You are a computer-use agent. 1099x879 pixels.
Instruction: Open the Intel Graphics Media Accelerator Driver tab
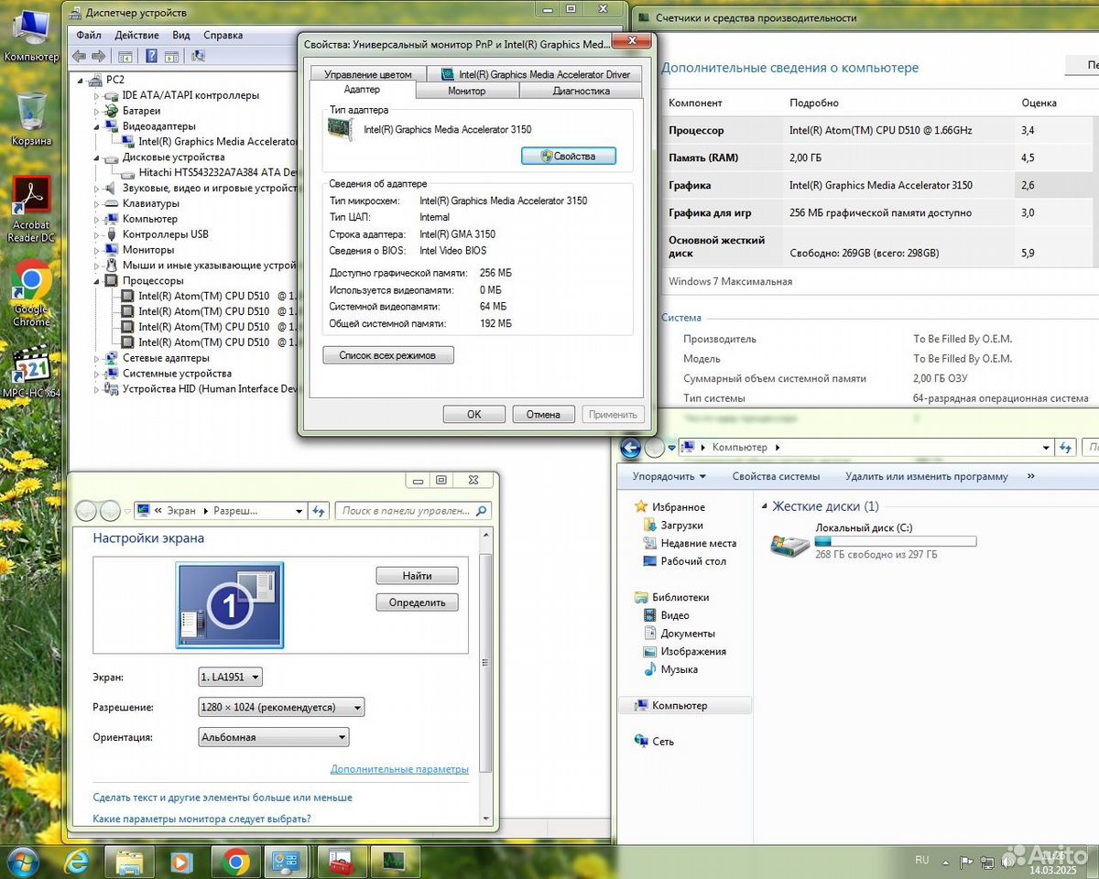tap(535, 74)
